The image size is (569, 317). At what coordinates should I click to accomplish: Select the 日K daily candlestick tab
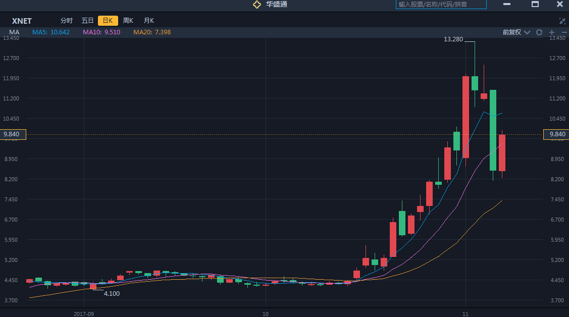point(108,21)
